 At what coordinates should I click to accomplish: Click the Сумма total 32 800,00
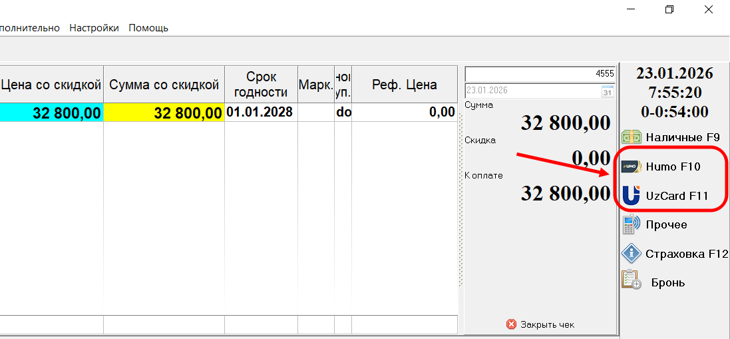566,123
